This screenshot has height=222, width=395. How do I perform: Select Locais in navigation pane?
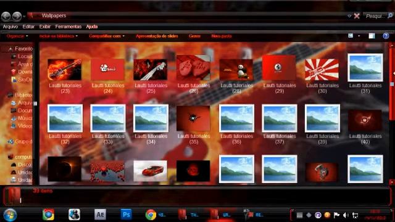point(22,56)
